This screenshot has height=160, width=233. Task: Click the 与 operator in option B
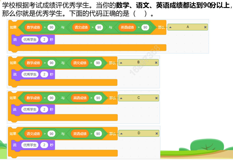(63, 63)
